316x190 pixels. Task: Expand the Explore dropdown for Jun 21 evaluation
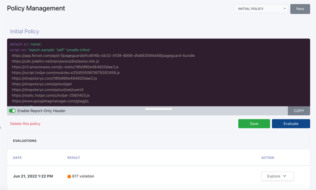click(277, 176)
